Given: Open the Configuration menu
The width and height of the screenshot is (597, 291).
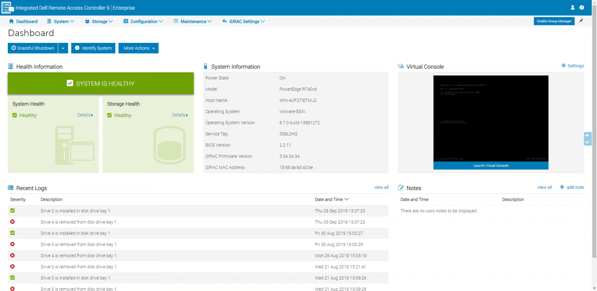Looking at the screenshot, I should (x=143, y=21).
